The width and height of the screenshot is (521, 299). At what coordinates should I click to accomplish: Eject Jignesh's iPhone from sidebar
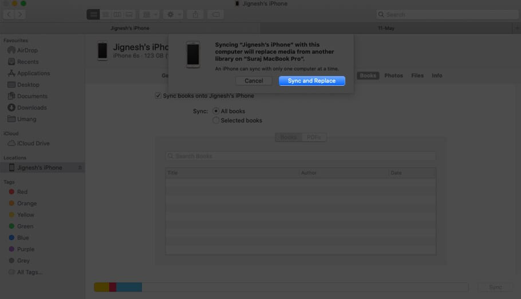(80, 168)
